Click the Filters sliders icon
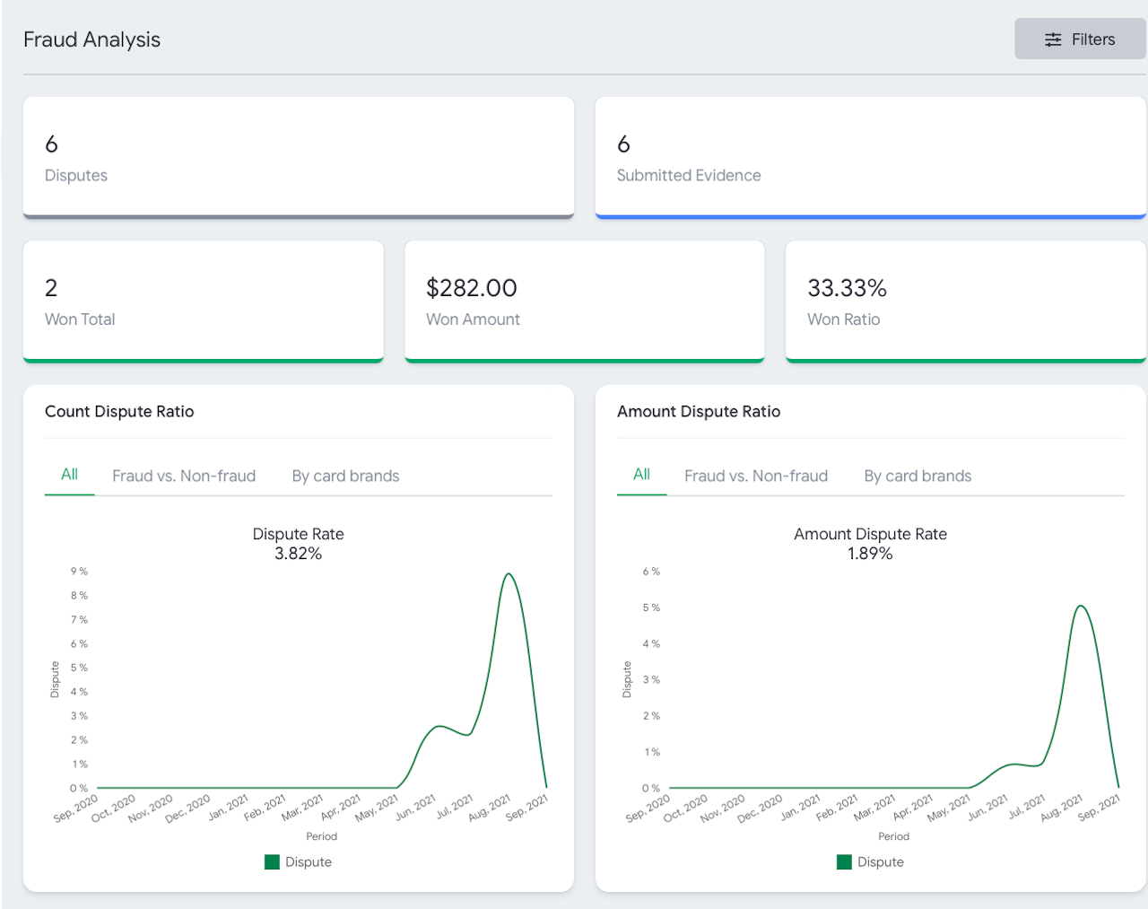Viewport: 1148px width, 909px height. click(x=1053, y=39)
